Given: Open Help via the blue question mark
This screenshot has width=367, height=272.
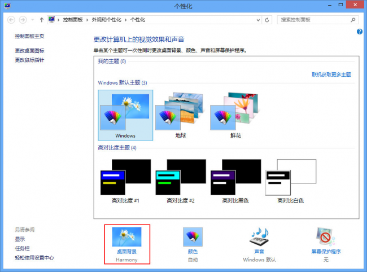Looking at the screenshot, I should (x=360, y=32).
